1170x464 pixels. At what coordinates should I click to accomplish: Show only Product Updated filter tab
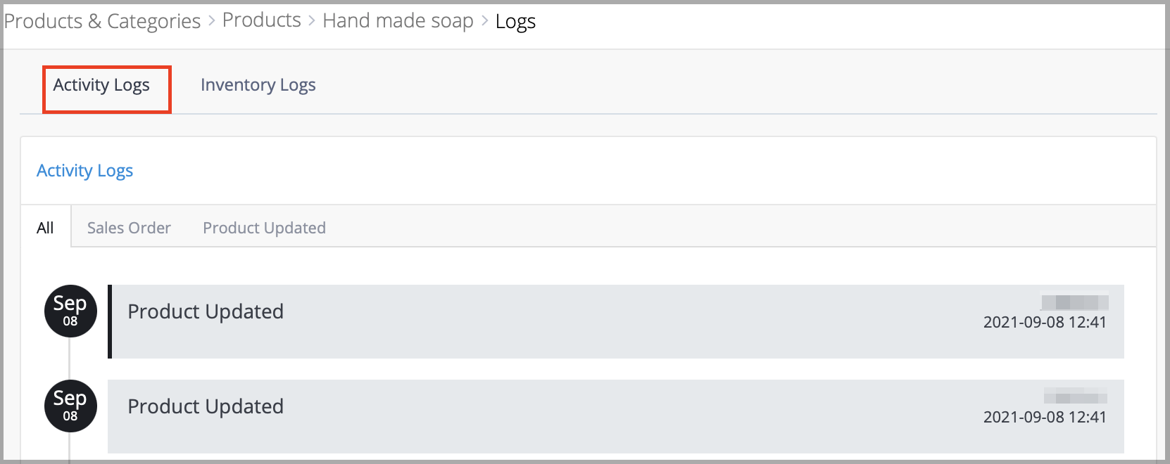coord(264,228)
